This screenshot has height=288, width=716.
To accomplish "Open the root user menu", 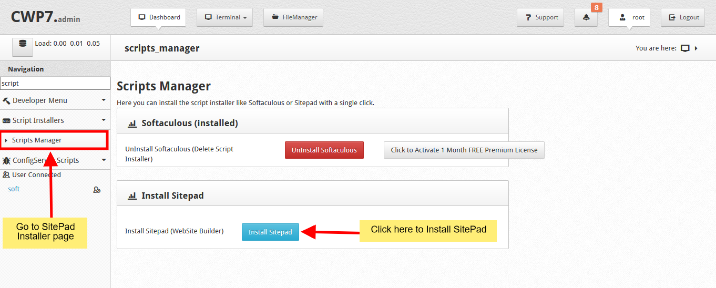I will [629, 17].
